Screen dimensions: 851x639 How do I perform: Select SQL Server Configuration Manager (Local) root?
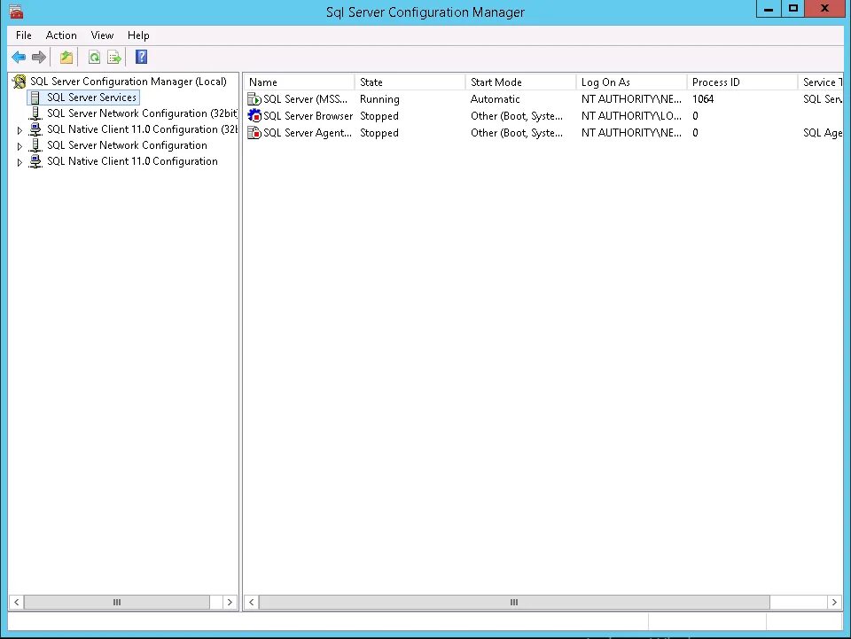click(x=128, y=82)
